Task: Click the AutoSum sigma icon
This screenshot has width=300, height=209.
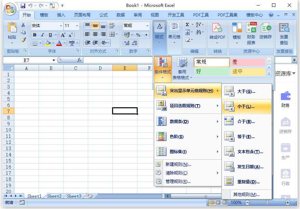Action: pyautogui.click(x=188, y=24)
